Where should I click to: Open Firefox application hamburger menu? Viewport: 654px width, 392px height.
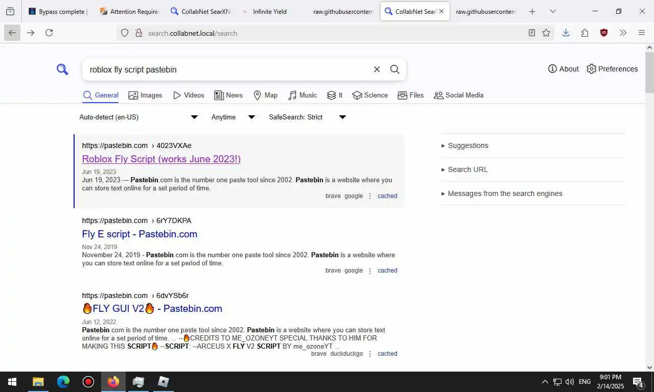[642, 33]
